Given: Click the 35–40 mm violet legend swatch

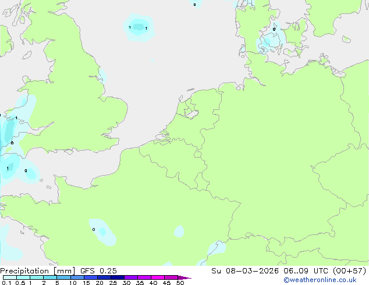Looking at the screenshot, I should pos(144,277).
